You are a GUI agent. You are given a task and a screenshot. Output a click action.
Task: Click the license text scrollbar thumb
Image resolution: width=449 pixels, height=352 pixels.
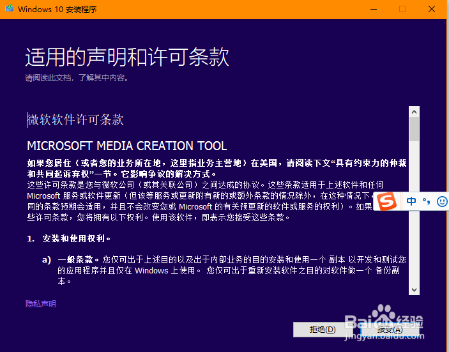click(414, 129)
